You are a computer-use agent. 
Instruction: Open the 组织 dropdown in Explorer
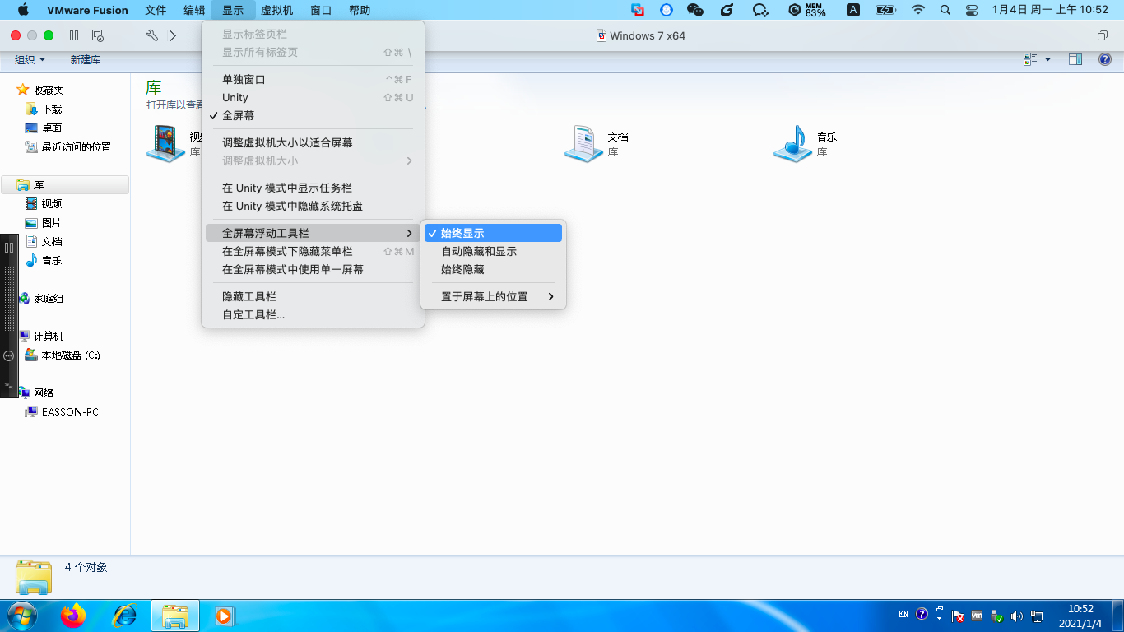[30, 60]
